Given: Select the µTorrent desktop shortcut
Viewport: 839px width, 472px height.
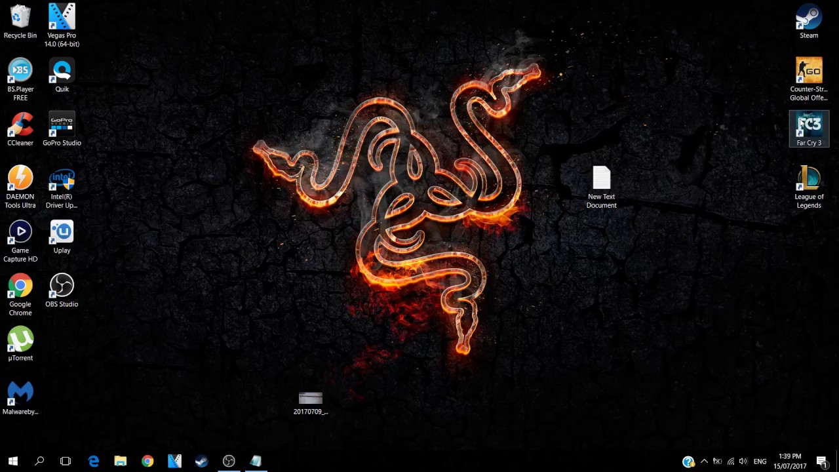Looking at the screenshot, I should tap(20, 344).
